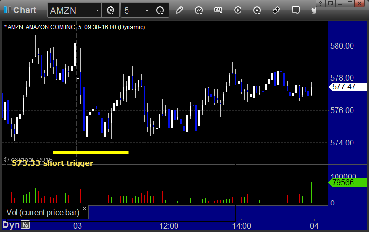Screen dimensions: 369x232
Task: Click the 12:00 time axis label
Action: click(169, 226)
